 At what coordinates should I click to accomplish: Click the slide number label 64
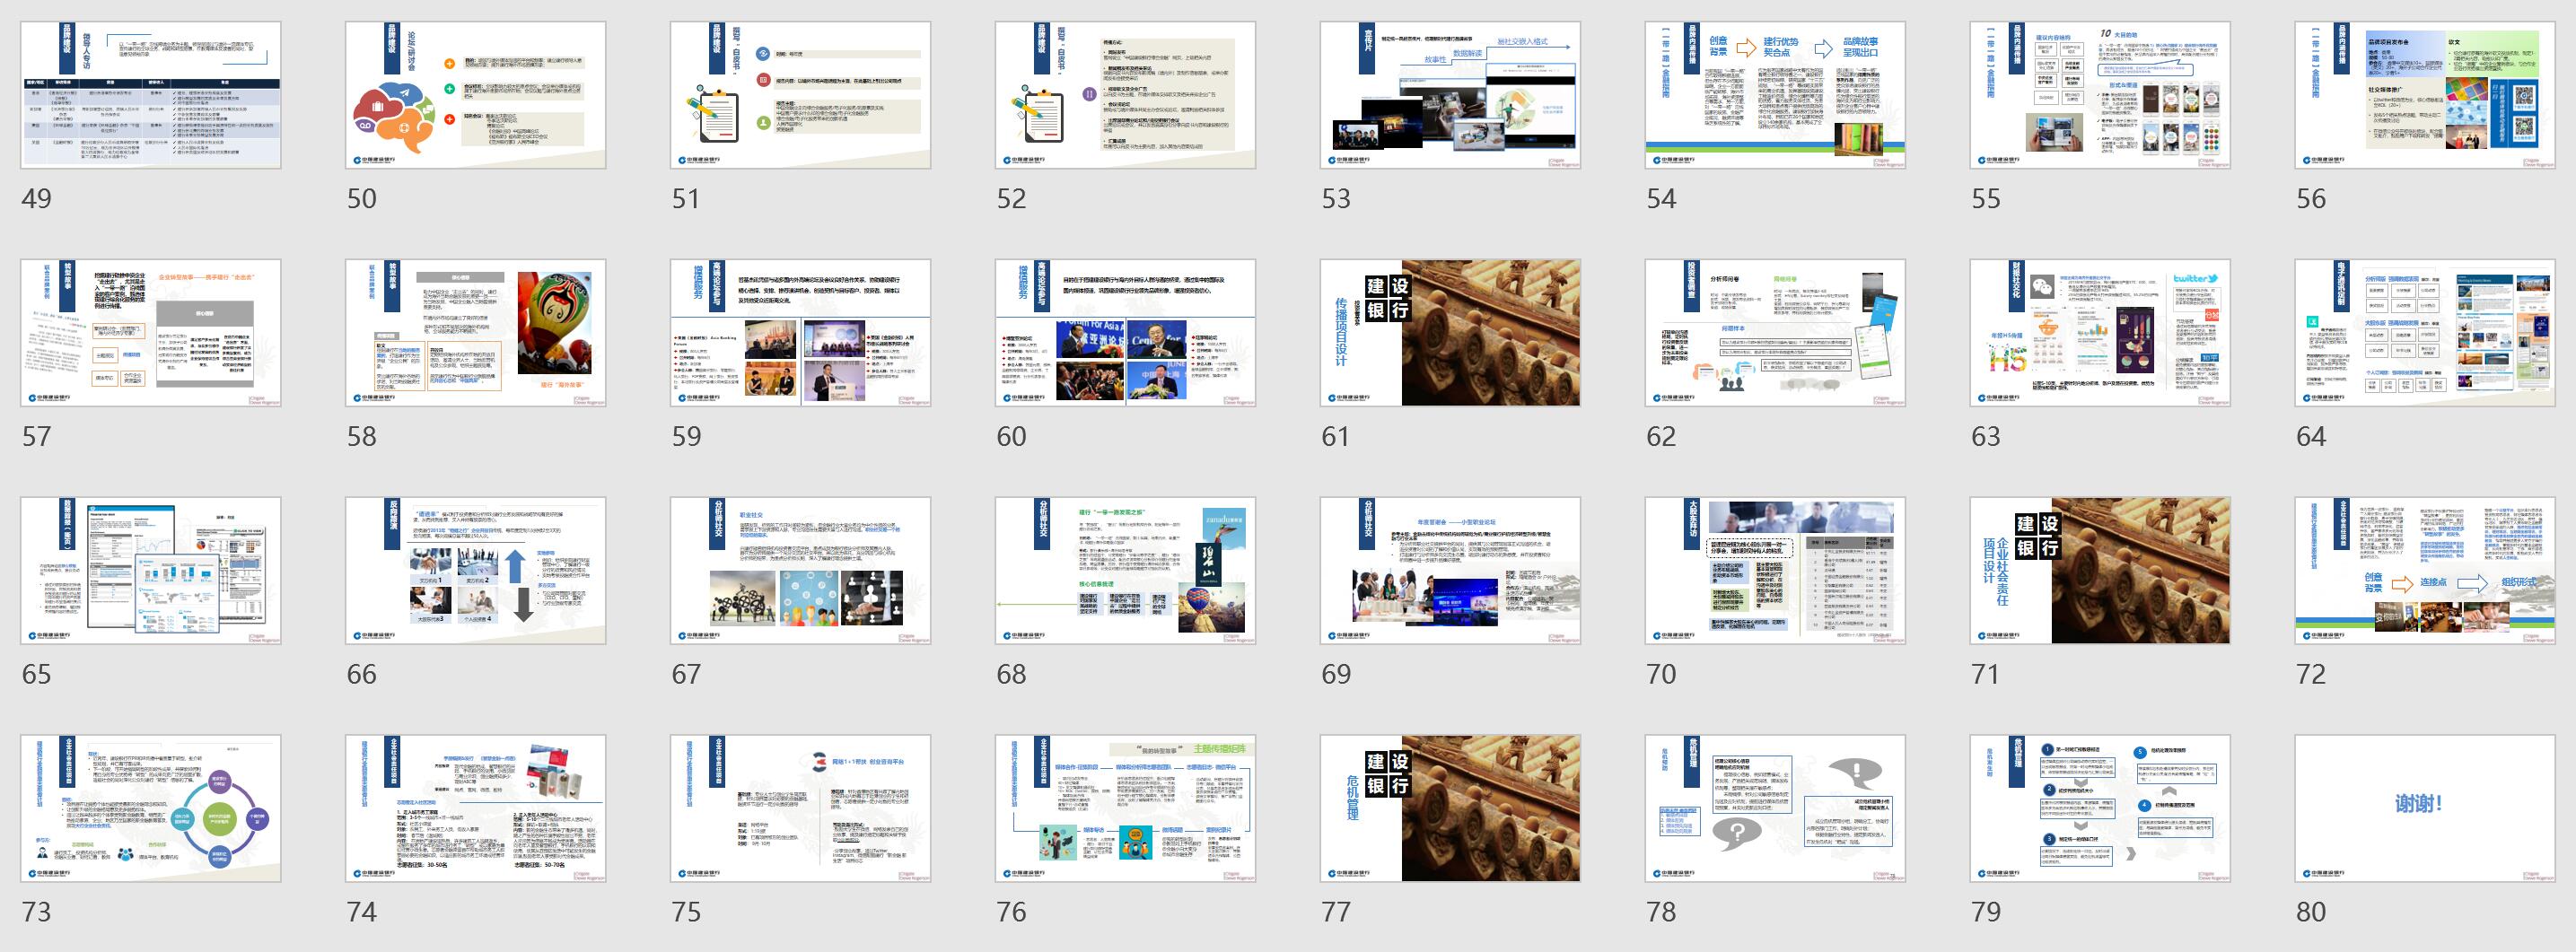(x=2311, y=437)
